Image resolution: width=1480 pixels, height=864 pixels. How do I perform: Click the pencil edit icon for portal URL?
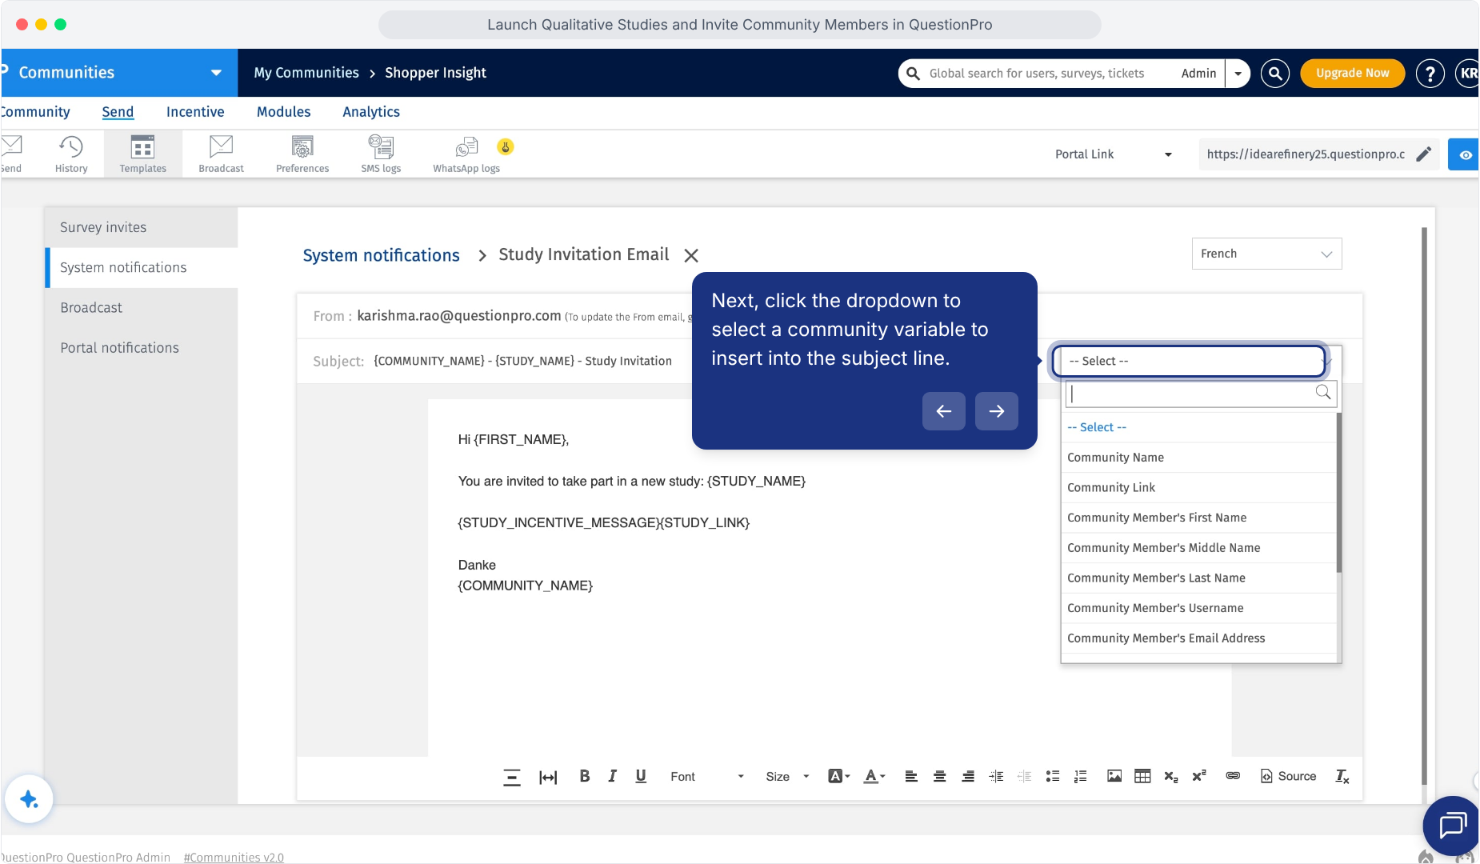coord(1423,154)
